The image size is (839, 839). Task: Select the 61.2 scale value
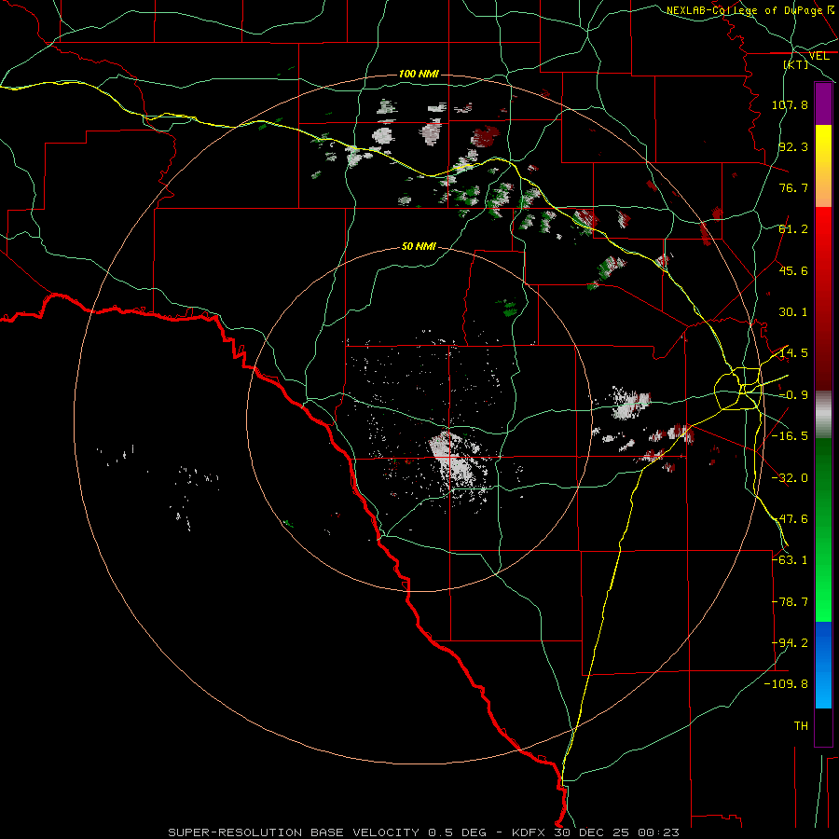pyautogui.click(x=793, y=229)
